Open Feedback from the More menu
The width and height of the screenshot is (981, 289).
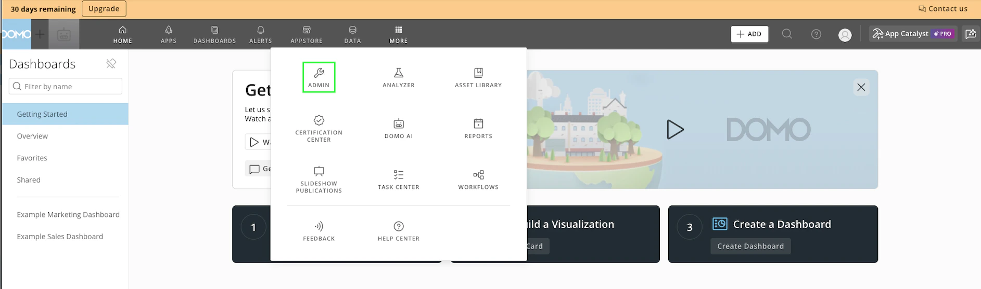click(x=319, y=231)
